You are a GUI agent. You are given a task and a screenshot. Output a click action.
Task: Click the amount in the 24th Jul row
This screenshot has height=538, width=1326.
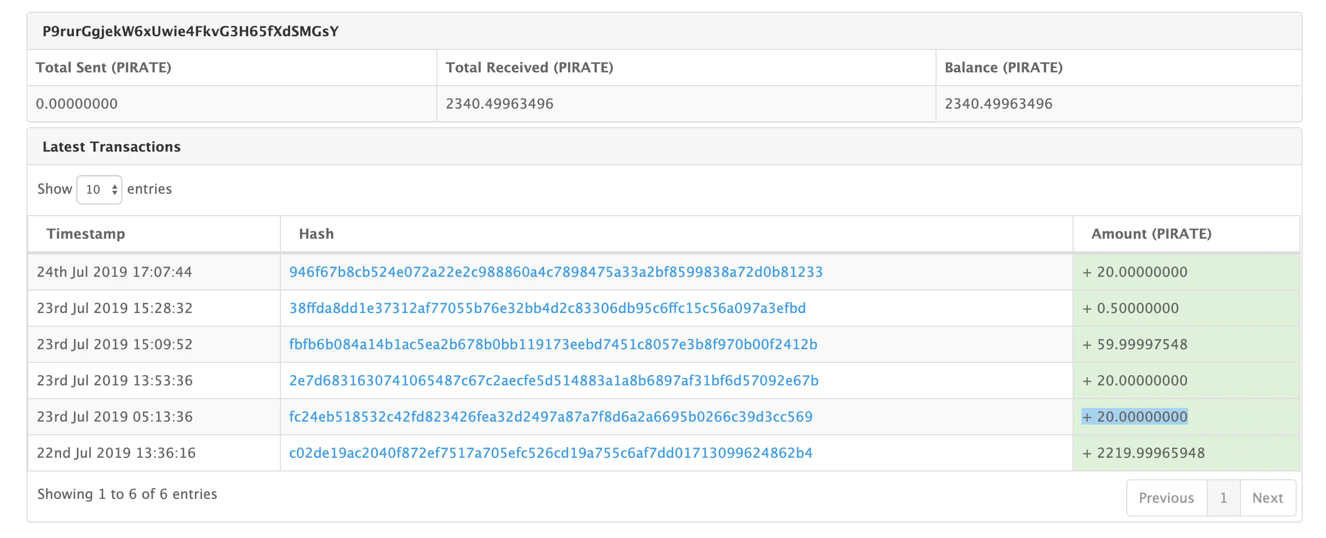pyautogui.click(x=1135, y=271)
